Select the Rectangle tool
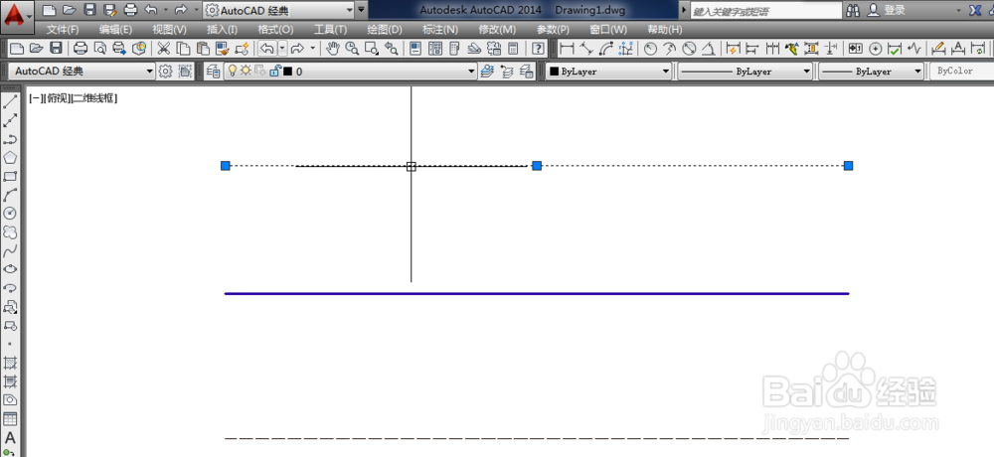994x457 pixels. click(10, 176)
